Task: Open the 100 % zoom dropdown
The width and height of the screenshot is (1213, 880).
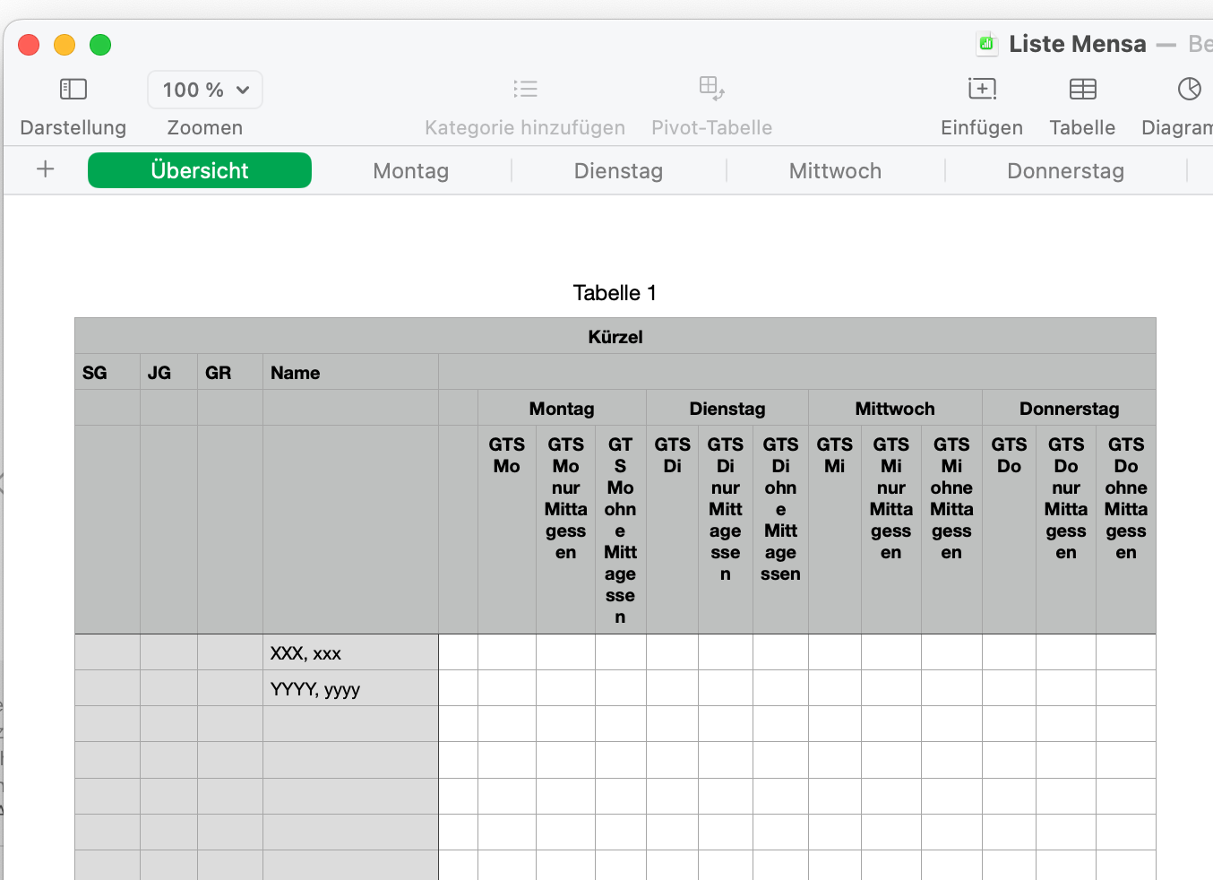Action: point(205,90)
